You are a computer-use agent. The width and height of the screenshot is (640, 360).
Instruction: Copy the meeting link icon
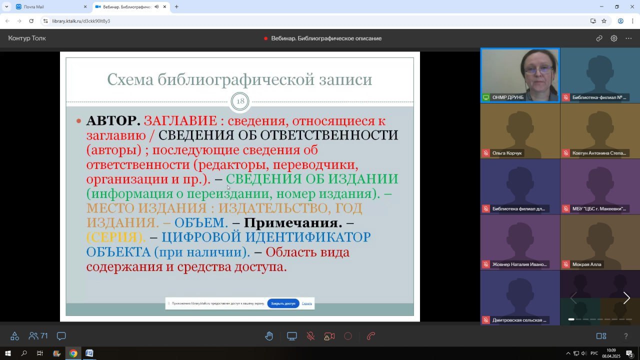tap(599, 38)
